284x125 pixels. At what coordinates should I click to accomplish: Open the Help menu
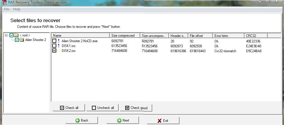point(17,9)
